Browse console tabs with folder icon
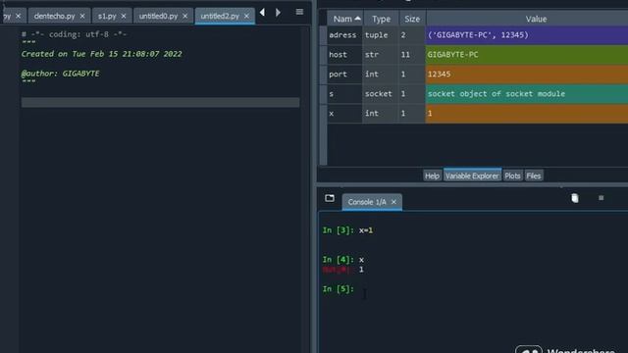The image size is (628, 353). tap(330, 198)
